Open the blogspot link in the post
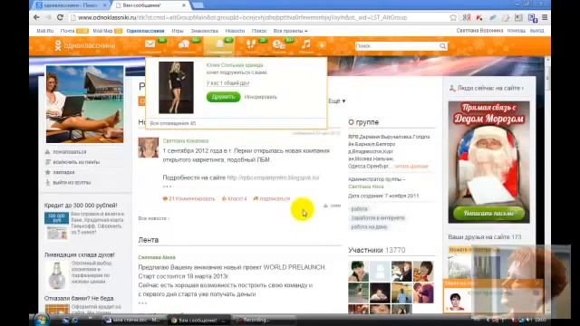The height and width of the screenshot is (326, 580). point(273,177)
